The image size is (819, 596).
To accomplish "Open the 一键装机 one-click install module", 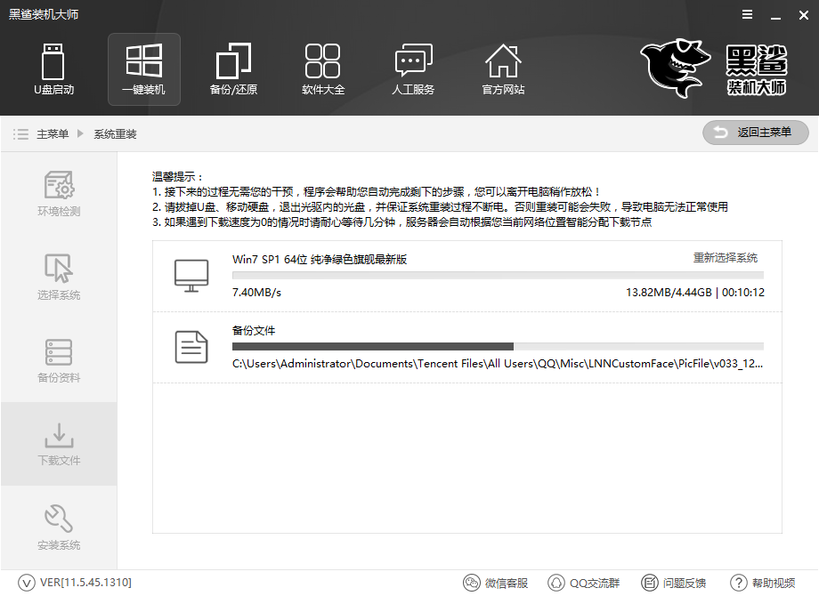I will pyautogui.click(x=143, y=69).
